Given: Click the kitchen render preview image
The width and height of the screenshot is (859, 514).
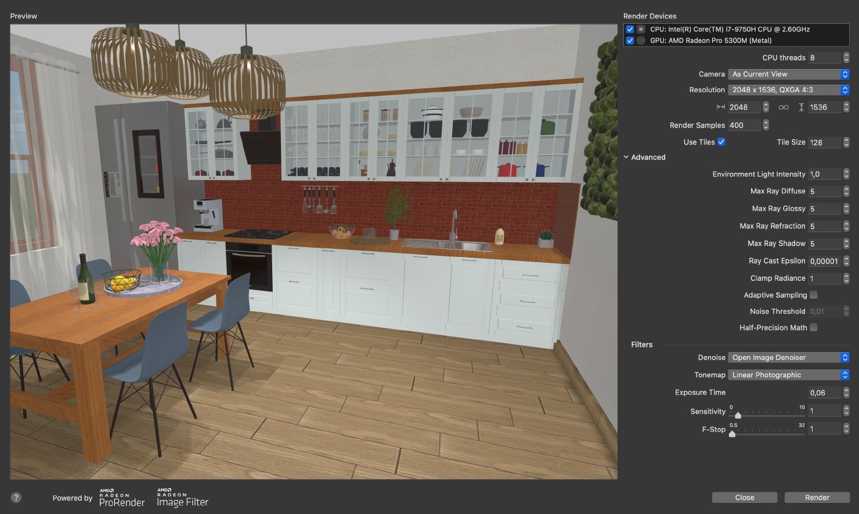Looking at the screenshot, I should [313, 251].
